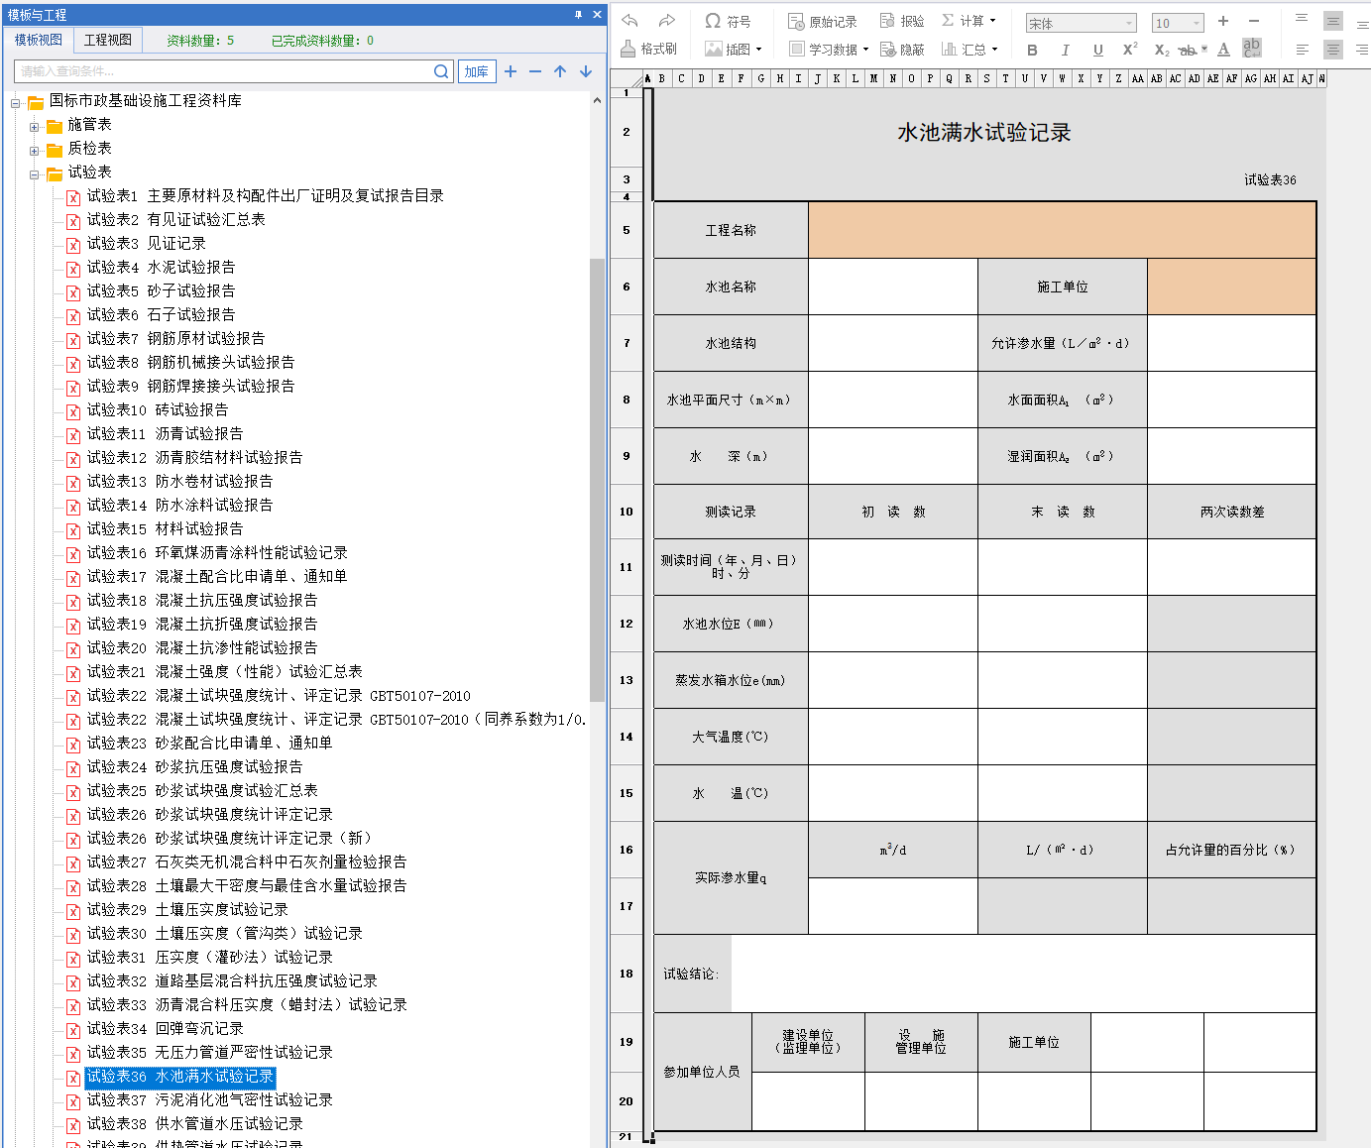Switch to the 工程视图 tab
Image resolution: width=1371 pixels, height=1148 pixels.
[108, 40]
